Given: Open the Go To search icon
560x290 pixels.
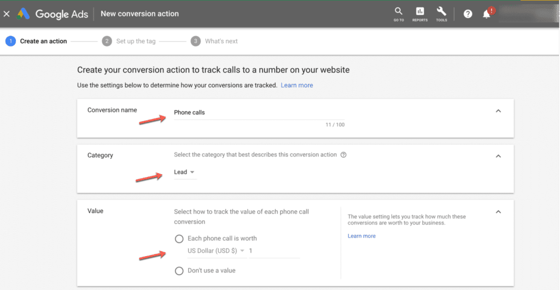Looking at the screenshot, I should 399,13.
